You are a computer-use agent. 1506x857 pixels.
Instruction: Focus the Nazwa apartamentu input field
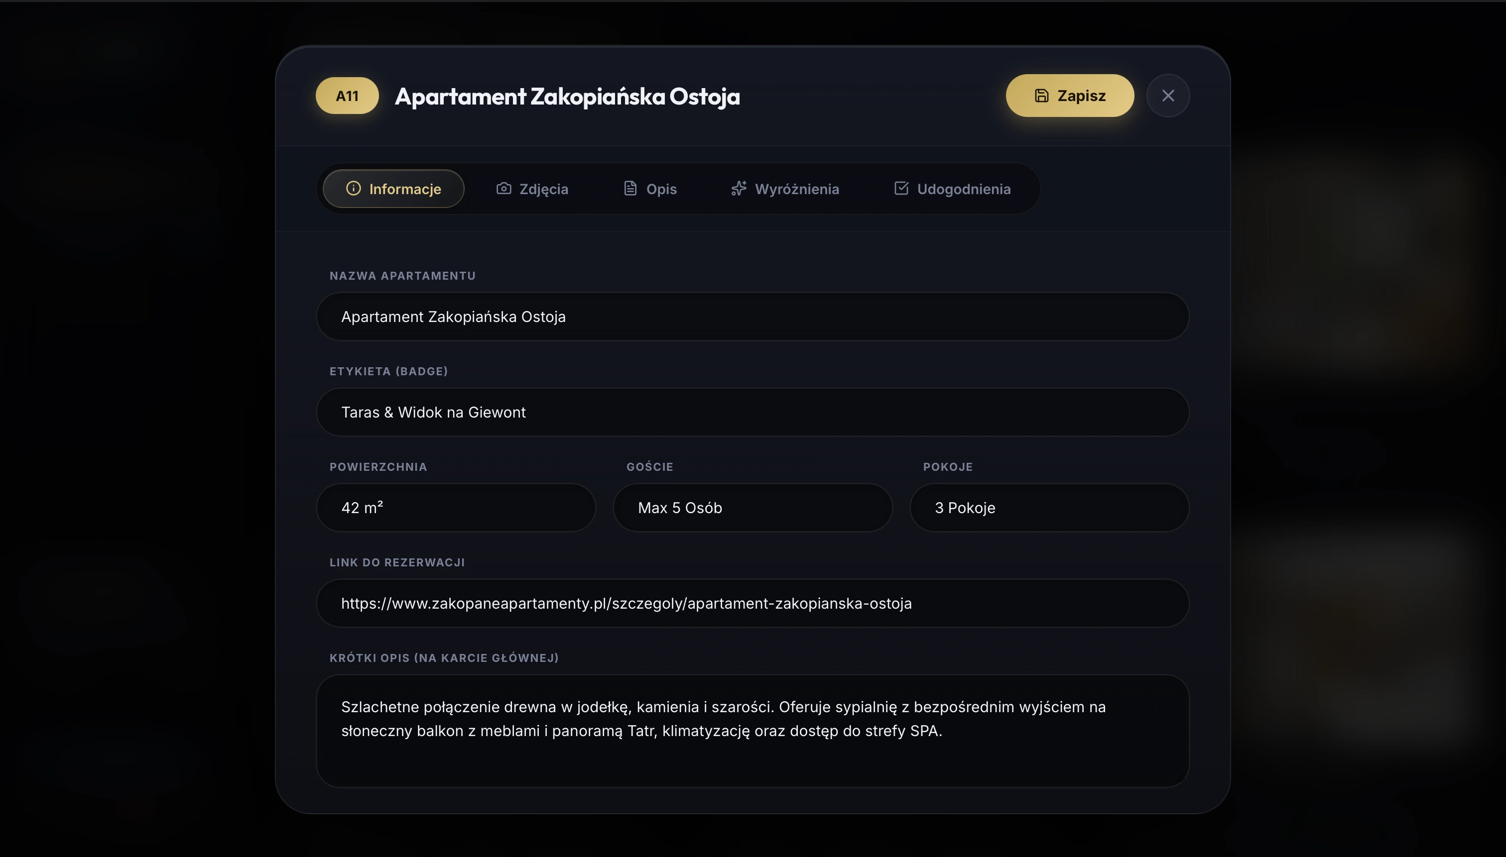pos(753,317)
